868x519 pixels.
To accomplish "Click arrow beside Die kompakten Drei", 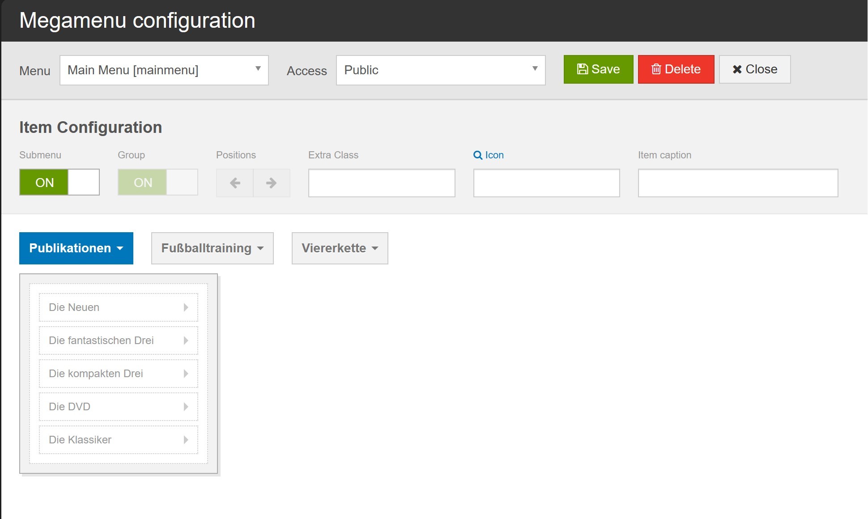I will click(186, 374).
